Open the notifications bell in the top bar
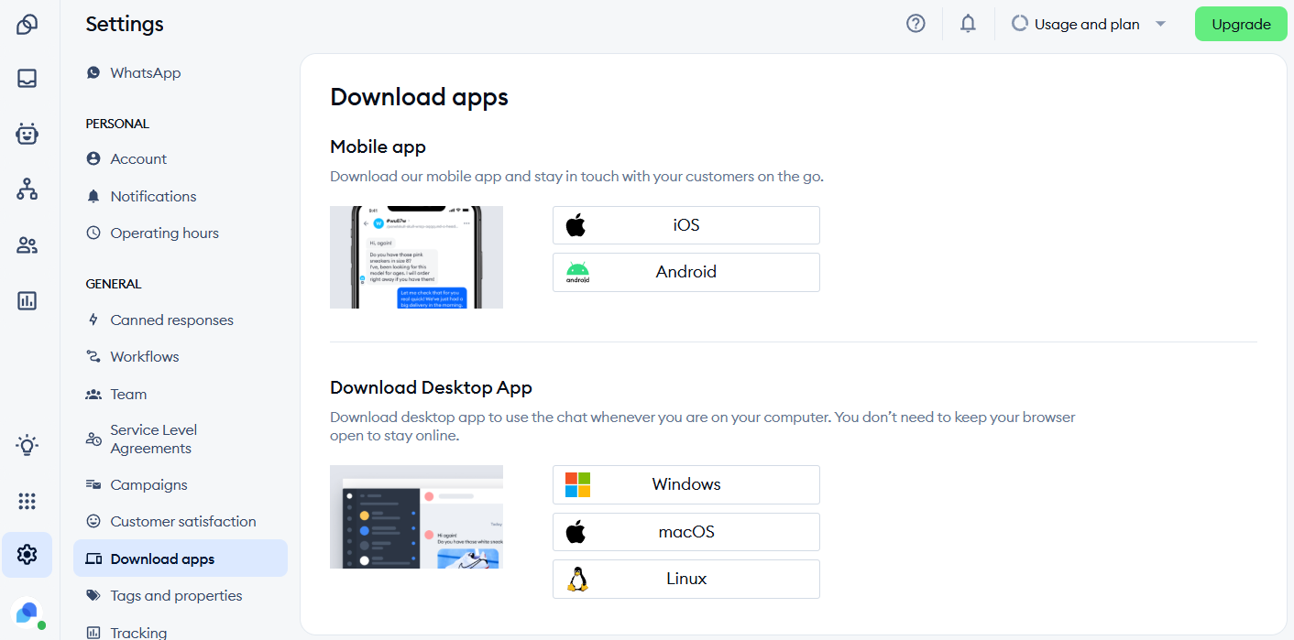1294x640 pixels. [968, 24]
